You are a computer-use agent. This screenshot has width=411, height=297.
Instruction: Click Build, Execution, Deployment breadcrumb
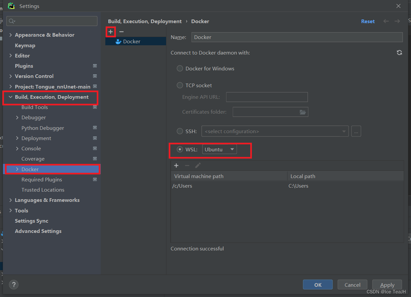[145, 21]
